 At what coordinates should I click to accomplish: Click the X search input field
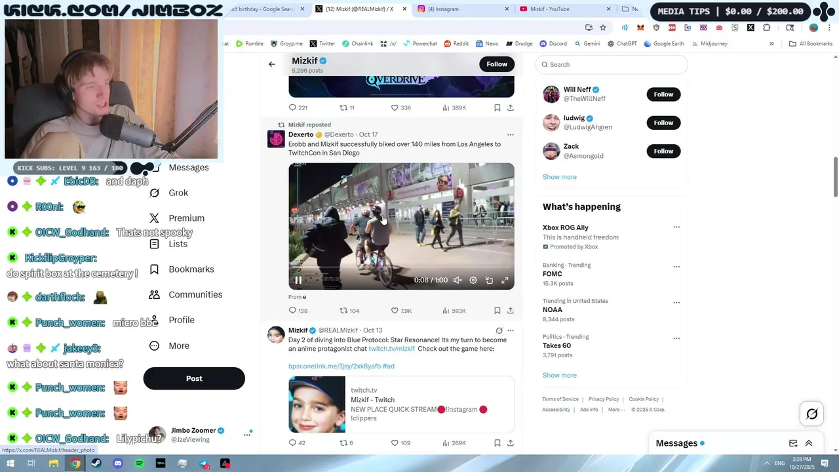click(x=612, y=64)
